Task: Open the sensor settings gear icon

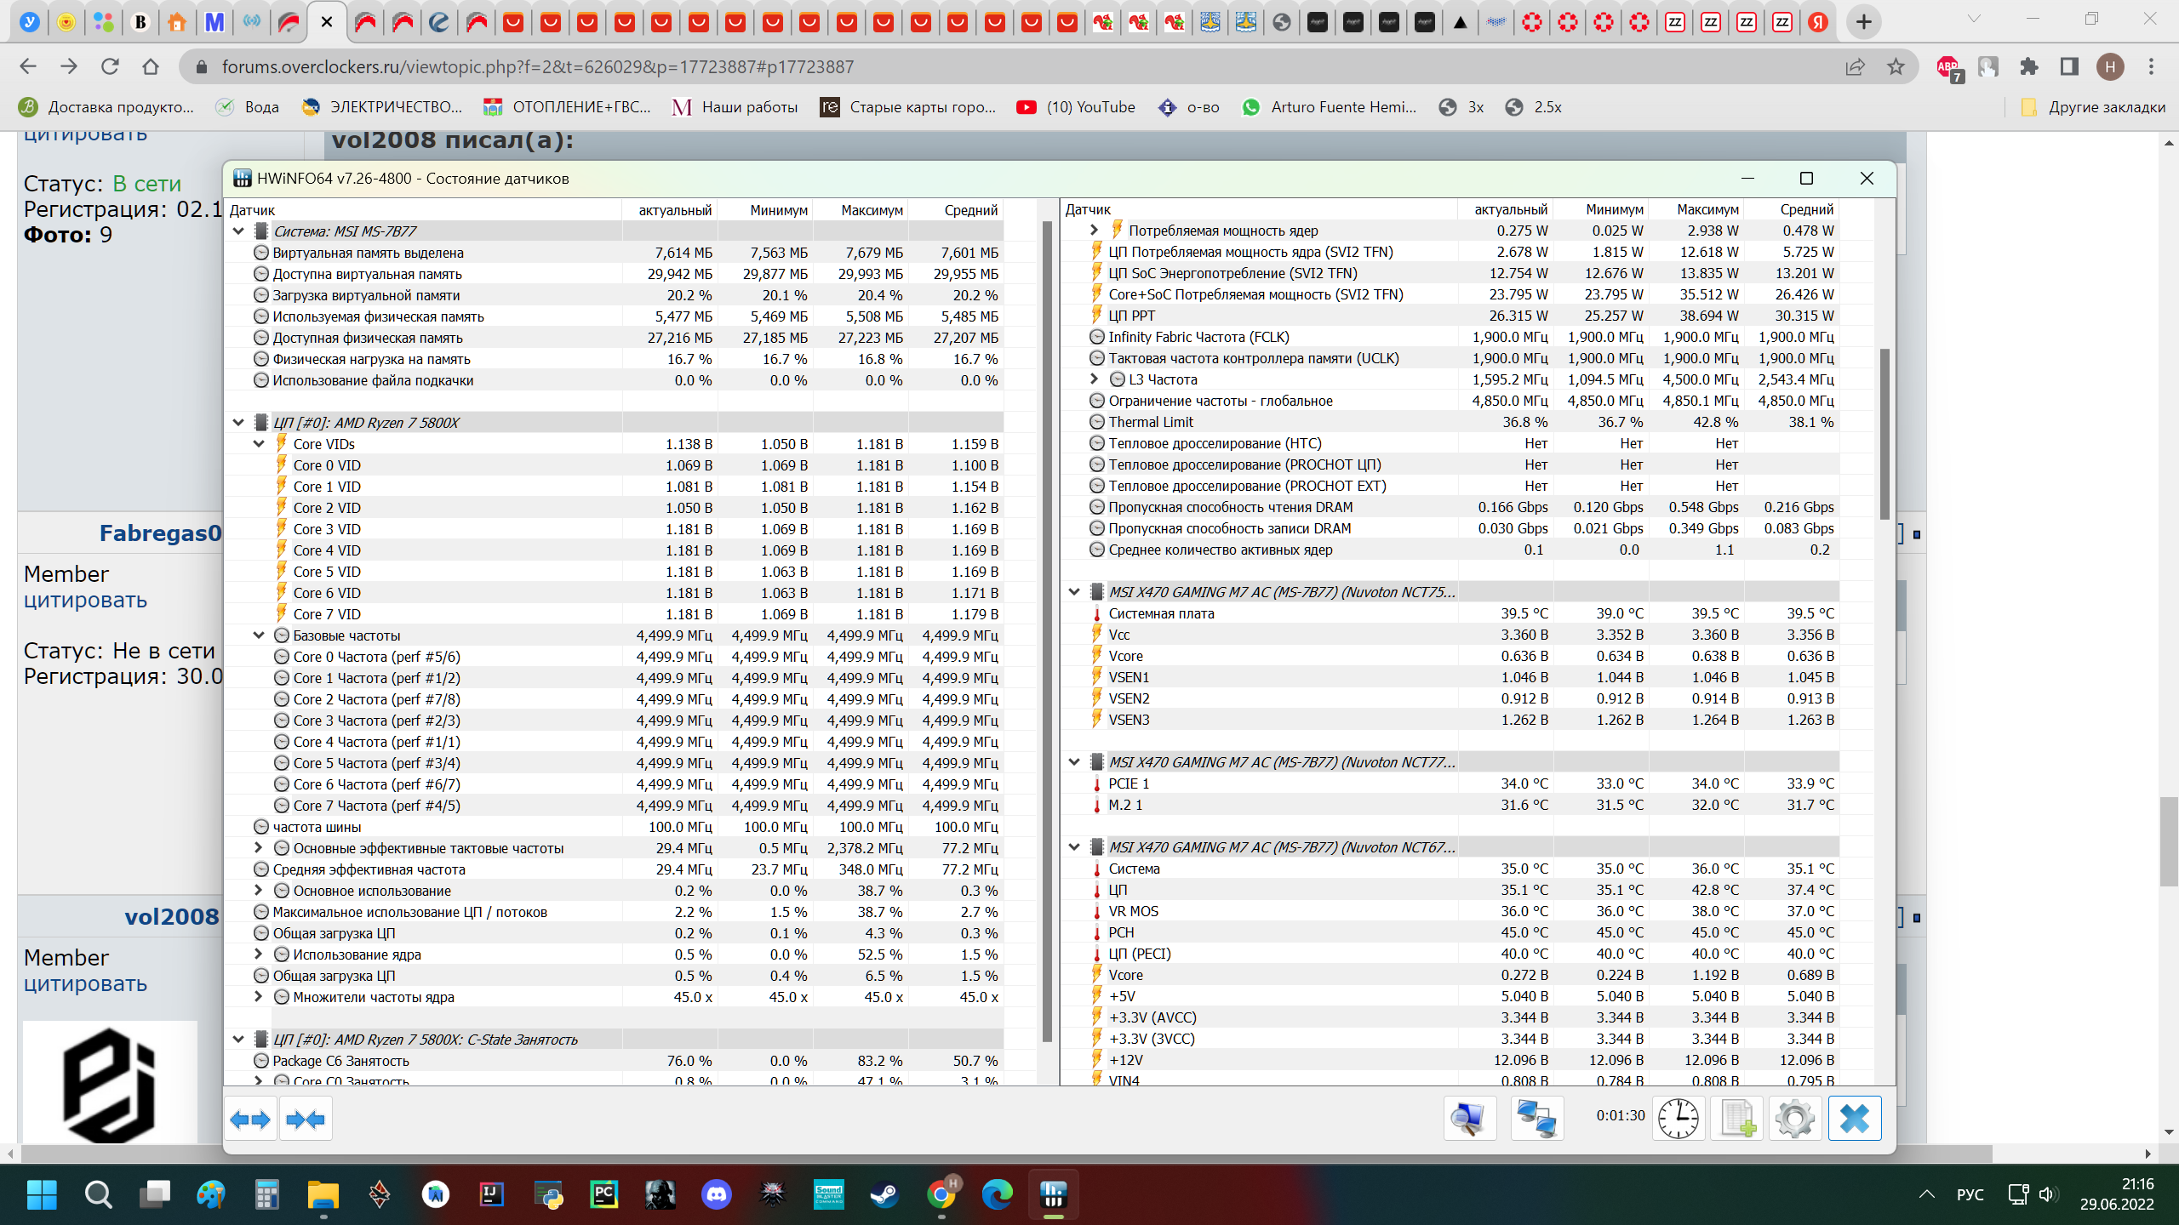Action: [x=1795, y=1118]
